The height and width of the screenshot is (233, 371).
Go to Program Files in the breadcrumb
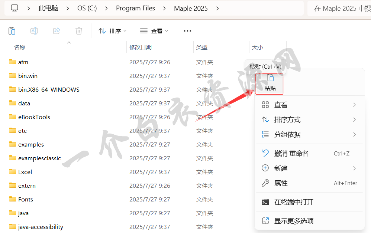point(135,8)
